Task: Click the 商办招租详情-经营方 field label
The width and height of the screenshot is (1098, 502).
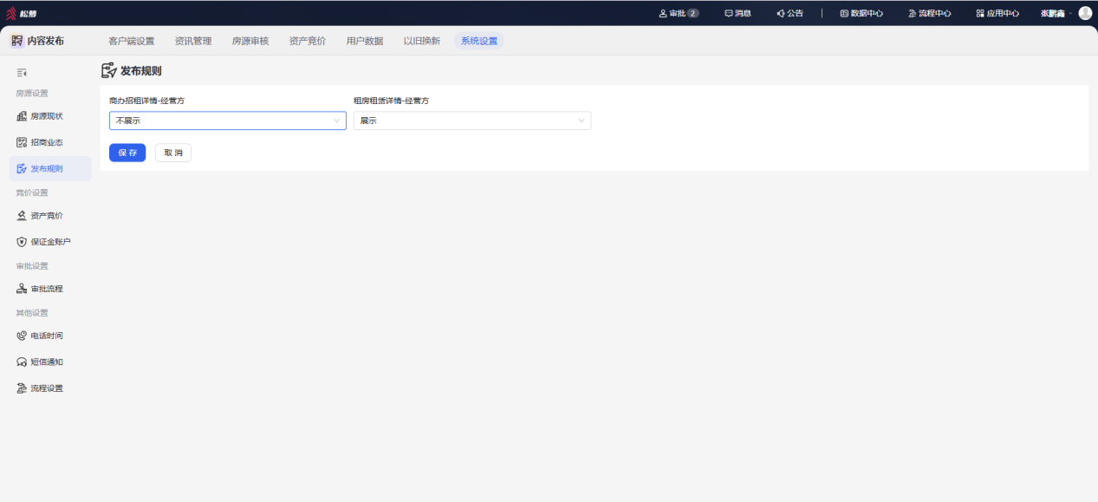Action: point(146,101)
